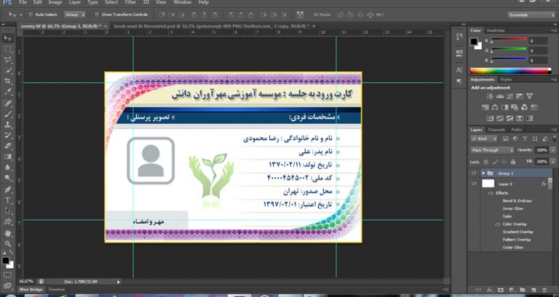Viewport: 559px width, 297px height.
Task: Toggle lock position button in Layers panel
Action: pyautogui.click(x=504, y=162)
